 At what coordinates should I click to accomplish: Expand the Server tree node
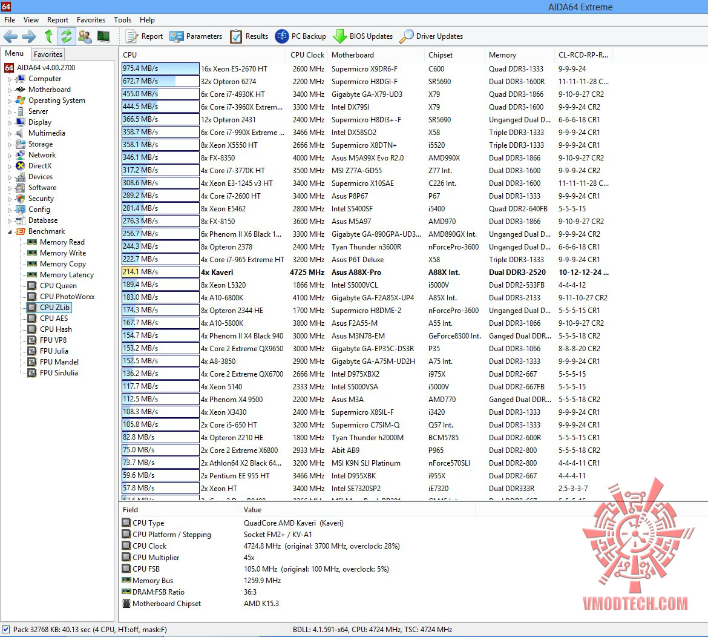(10, 111)
